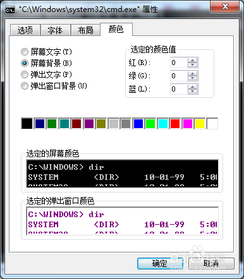Select the 颜色 tab
The width and height of the screenshot is (244, 279).
[x=116, y=30]
